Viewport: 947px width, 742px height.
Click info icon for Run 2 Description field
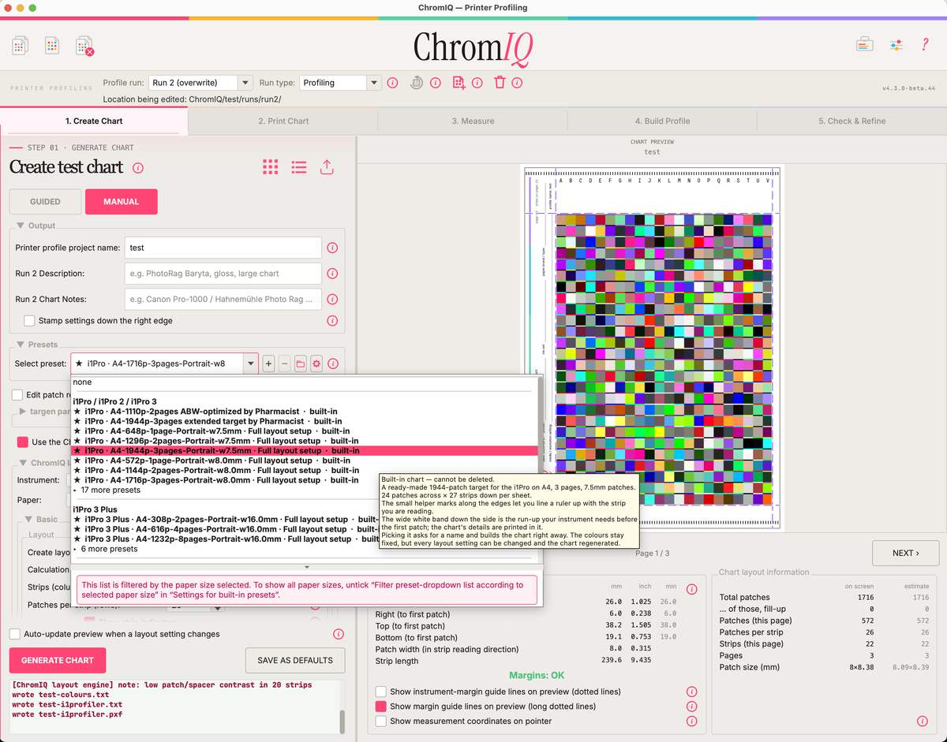click(332, 274)
